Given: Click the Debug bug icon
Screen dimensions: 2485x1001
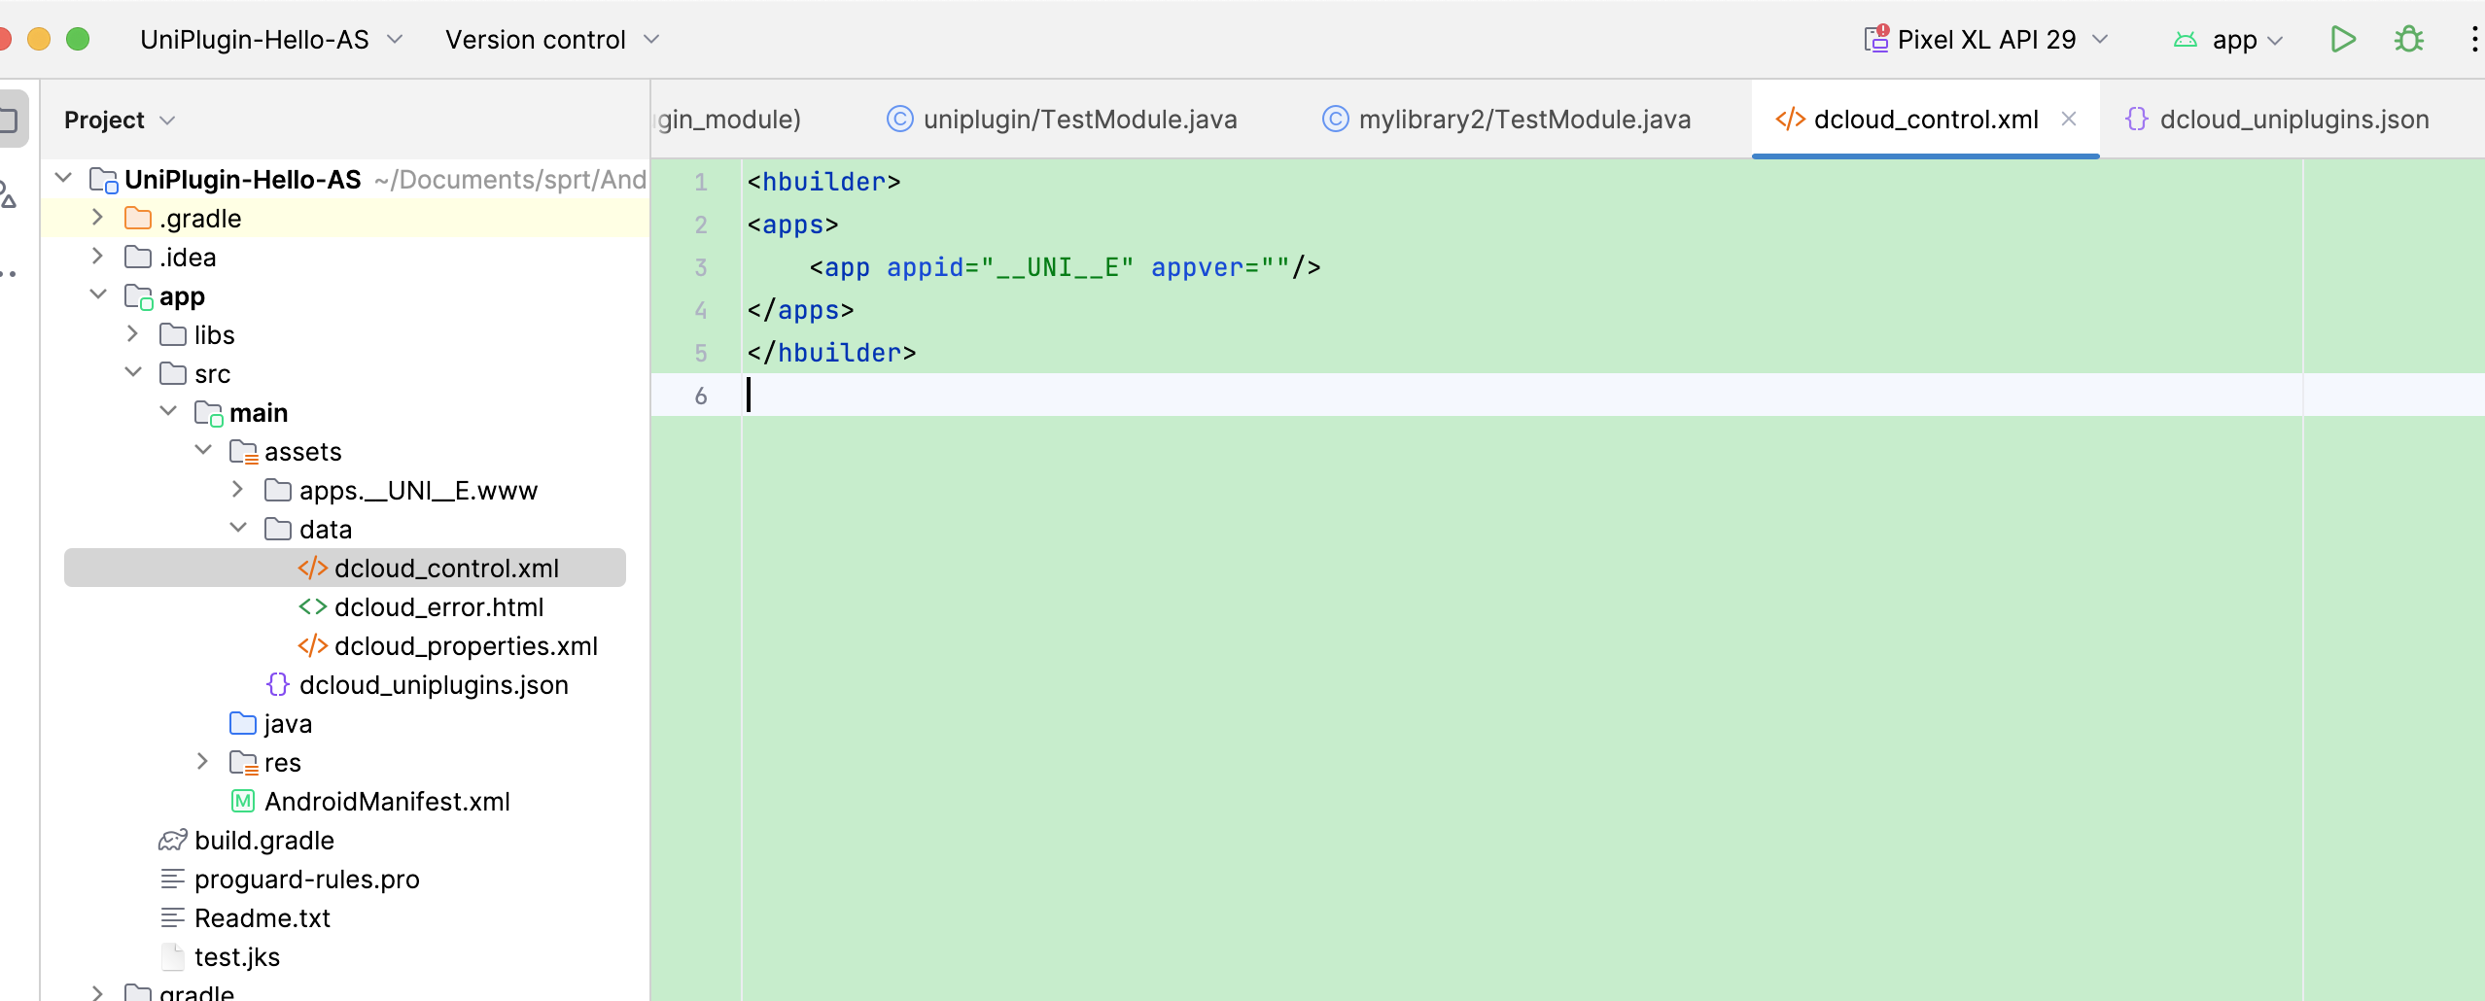Looking at the screenshot, I should coord(2408,40).
